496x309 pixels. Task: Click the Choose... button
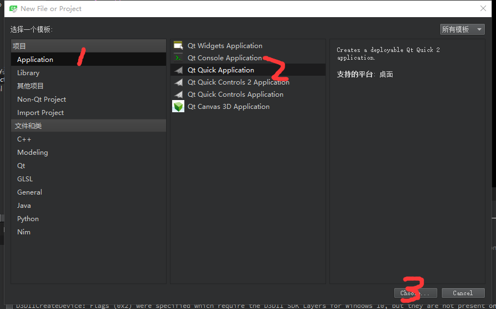416,293
